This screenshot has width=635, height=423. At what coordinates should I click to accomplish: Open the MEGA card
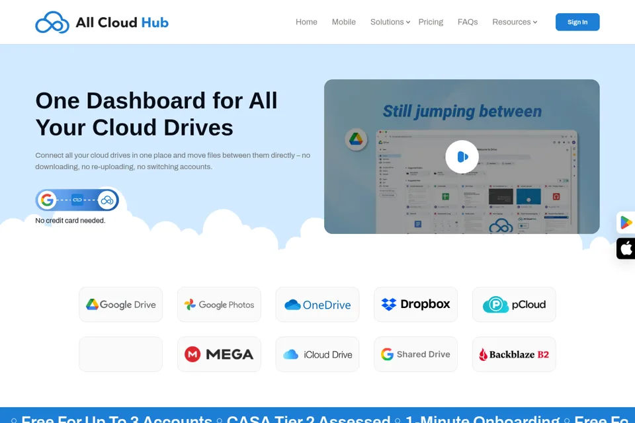pos(219,354)
